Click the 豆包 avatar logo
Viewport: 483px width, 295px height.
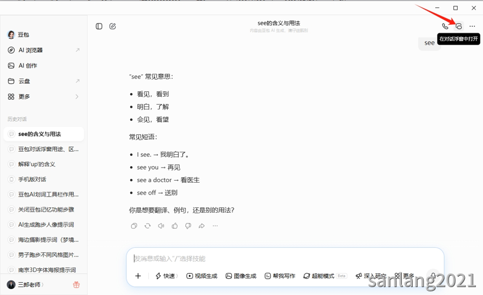point(11,35)
